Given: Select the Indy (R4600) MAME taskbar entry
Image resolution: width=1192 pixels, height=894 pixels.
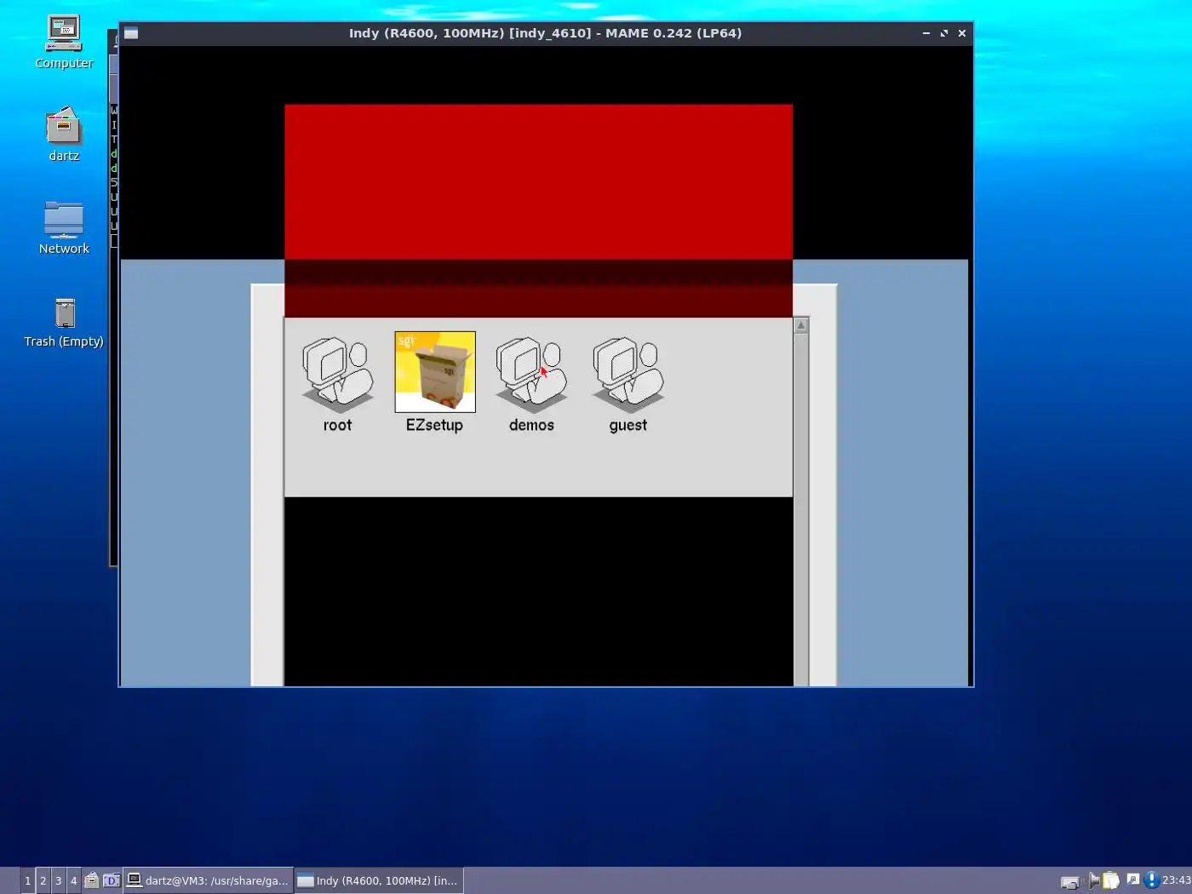Looking at the screenshot, I should tap(379, 880).
